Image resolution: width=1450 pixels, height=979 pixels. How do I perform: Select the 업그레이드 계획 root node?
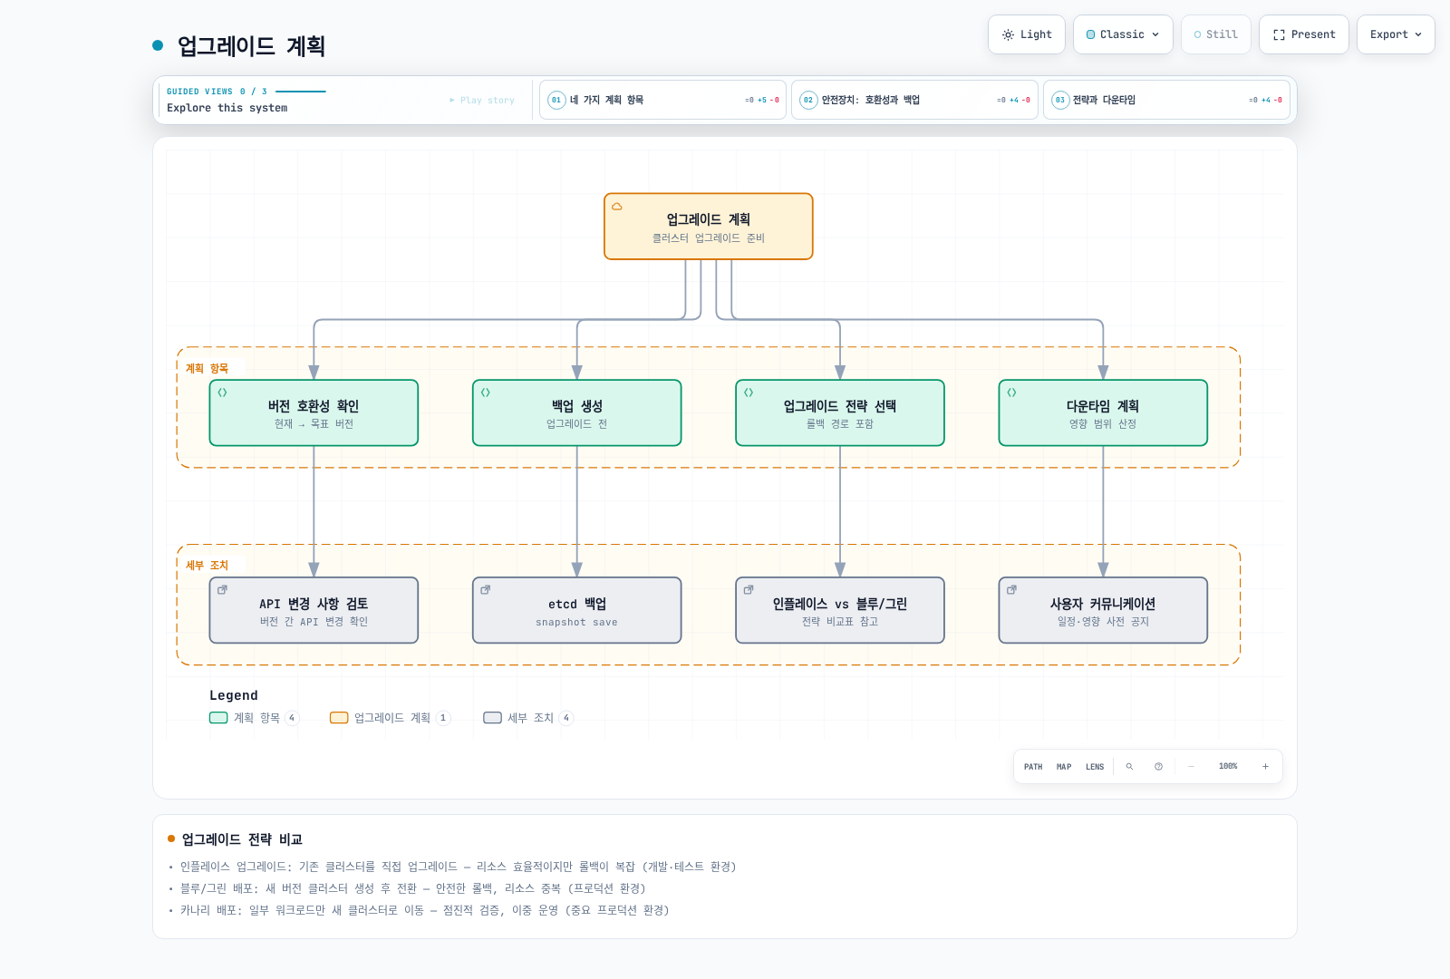(709, 227)
